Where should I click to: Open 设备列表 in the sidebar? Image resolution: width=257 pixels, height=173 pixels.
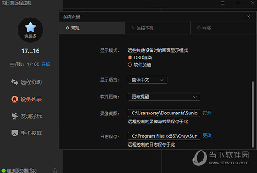point(27,99)
